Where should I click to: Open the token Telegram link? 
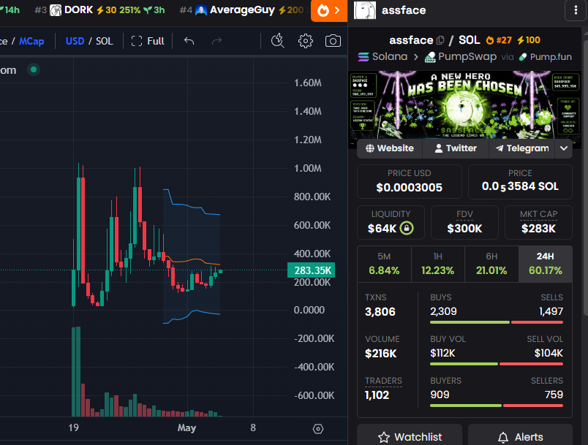click(x=522, y=148)
